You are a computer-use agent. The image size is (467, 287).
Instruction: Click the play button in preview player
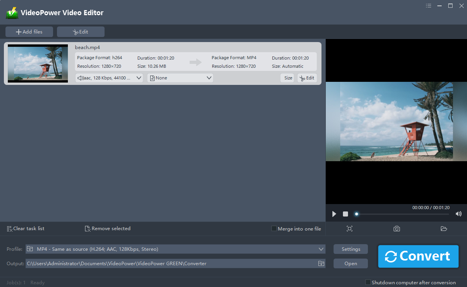(x=334, y=214)
